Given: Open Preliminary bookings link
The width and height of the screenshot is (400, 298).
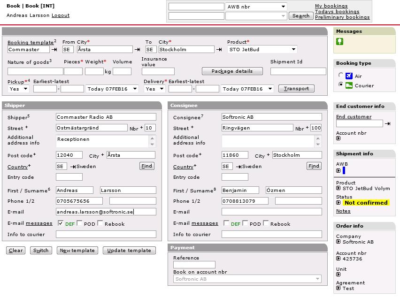Looking at the screenshot, I should pyautogui.click(x=342, y=17).
